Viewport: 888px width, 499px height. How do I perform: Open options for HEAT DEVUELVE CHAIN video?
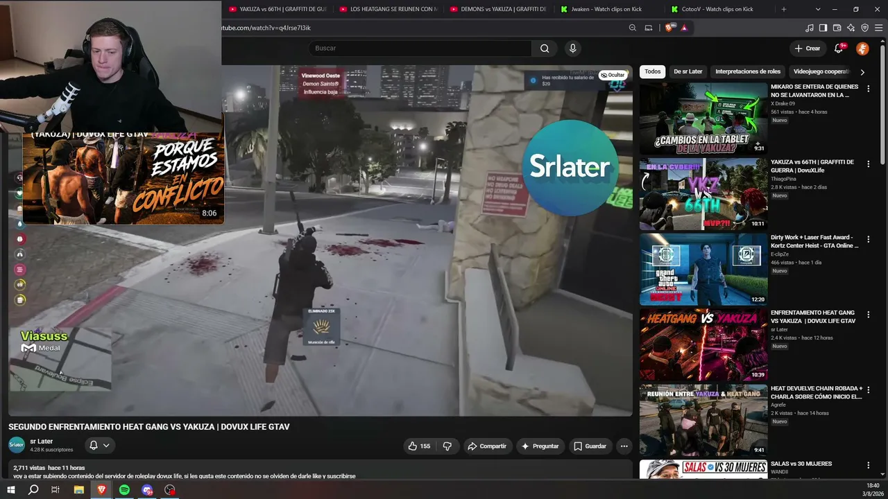click(x=868, y=390)
